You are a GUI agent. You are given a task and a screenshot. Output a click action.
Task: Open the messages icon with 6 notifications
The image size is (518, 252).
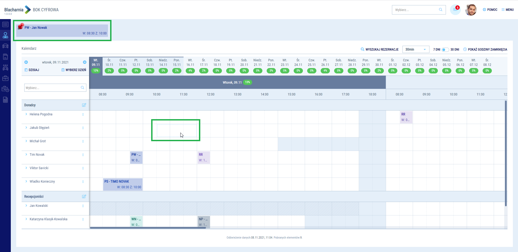[x=455, y=10]
